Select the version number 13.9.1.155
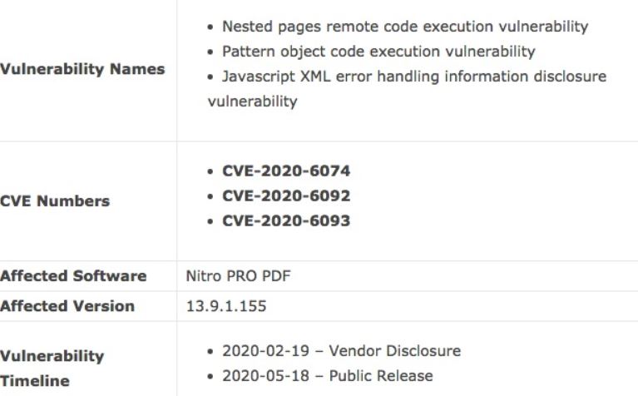The image size is (638, 396). (226, 306)
